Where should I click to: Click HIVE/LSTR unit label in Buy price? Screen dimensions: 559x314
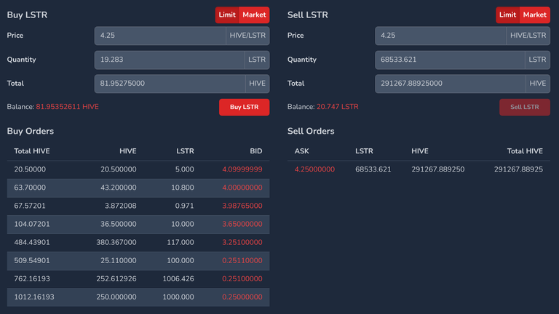[x=247, y=36]
